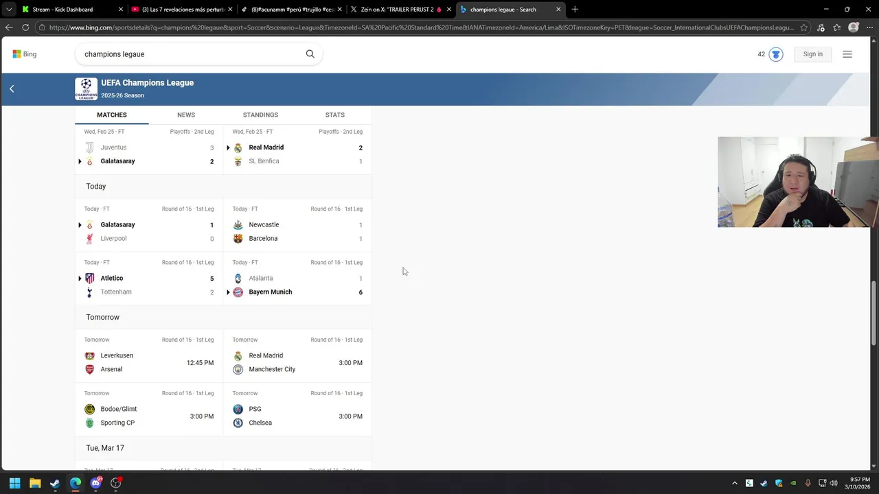Open File Explorer from taskbar
This screenshot has height=494, width=879.
[x=35, y=483]
